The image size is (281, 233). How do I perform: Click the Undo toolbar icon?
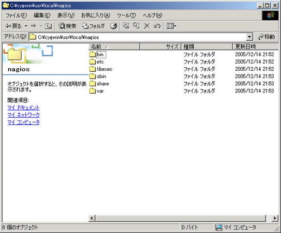pos(157,26)
